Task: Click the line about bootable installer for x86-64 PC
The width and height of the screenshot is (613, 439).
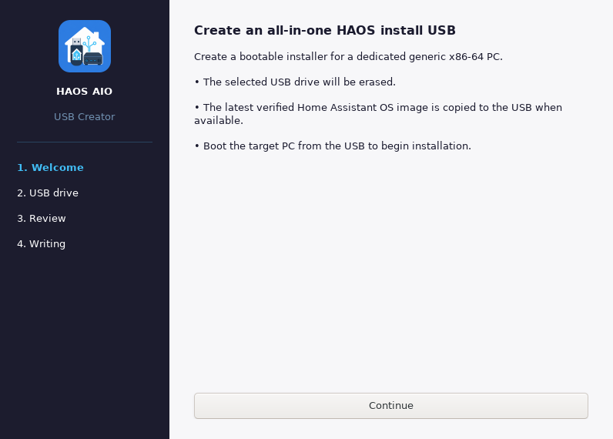Action: (348, 57)
